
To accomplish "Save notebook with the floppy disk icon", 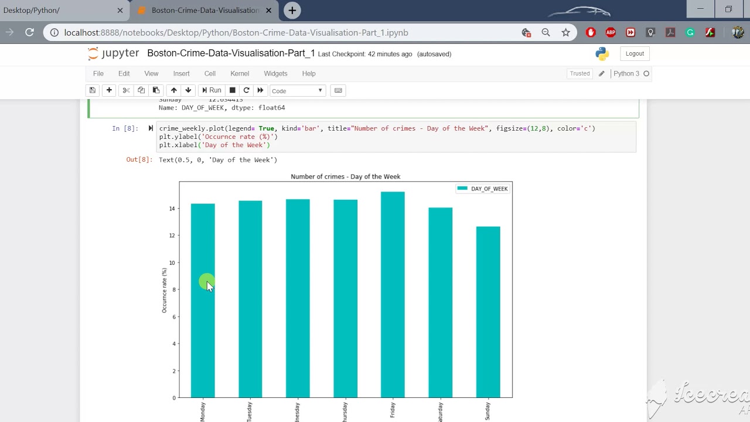I will coord(92,90).
